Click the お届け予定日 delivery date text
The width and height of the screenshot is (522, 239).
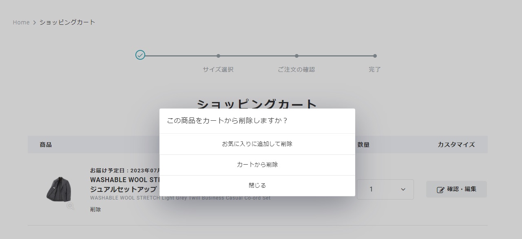(x=125, y=170)
